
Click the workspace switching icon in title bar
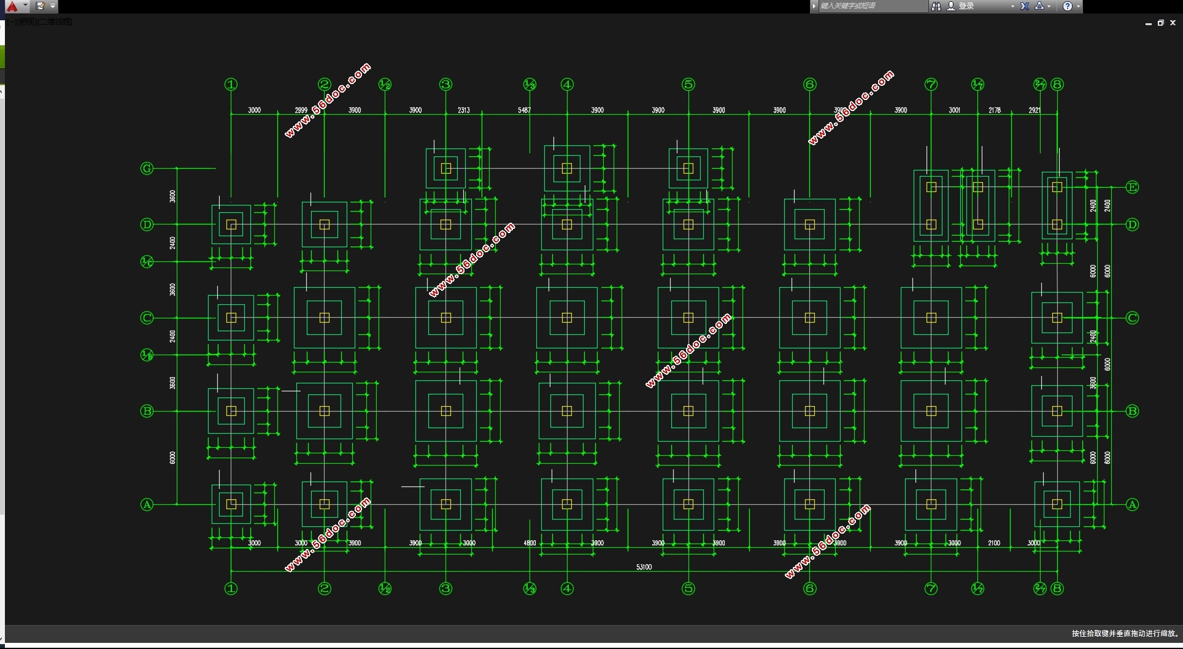click(x=40, y=6)
